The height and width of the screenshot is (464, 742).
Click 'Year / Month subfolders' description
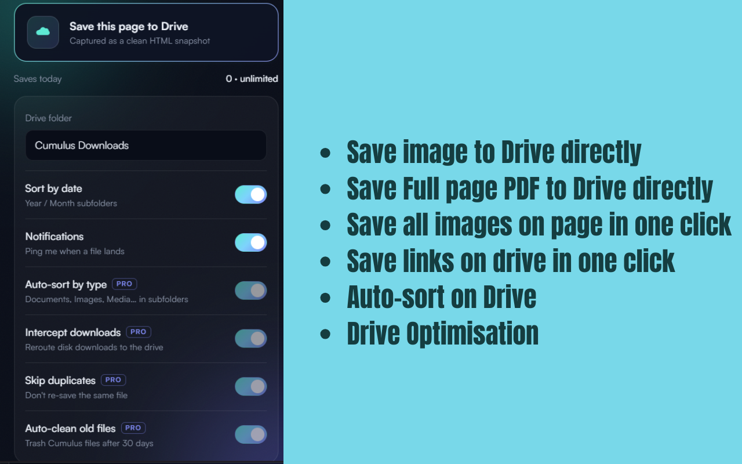pos(71,204)
